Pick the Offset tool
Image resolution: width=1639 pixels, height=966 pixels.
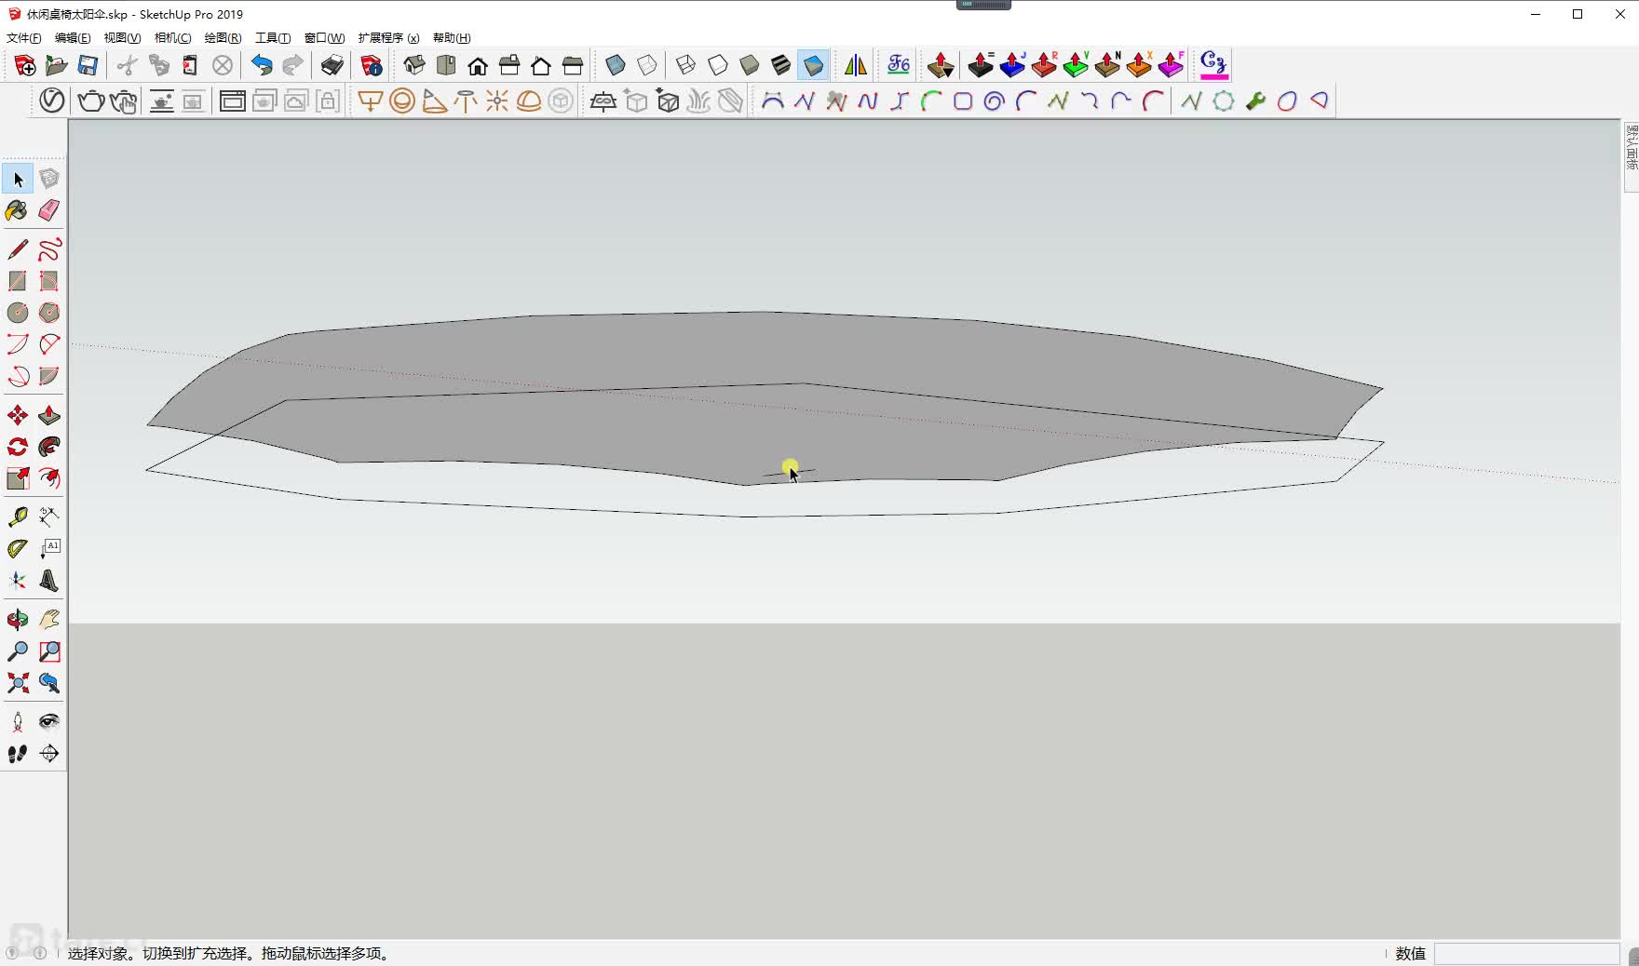[49, 478]
